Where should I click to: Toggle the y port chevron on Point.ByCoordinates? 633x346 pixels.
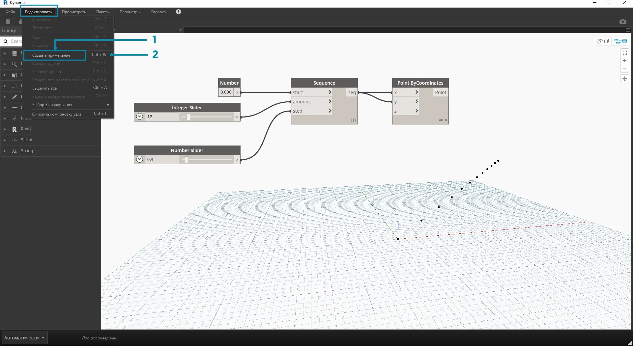tap(417, 102)
